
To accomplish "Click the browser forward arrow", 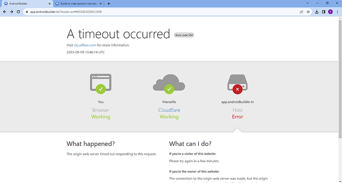I will tap(11, 12).
